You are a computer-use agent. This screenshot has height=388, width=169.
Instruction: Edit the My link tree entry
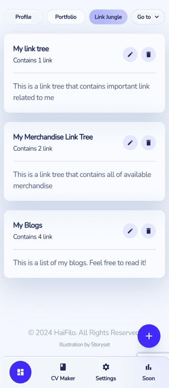(130, 54)
